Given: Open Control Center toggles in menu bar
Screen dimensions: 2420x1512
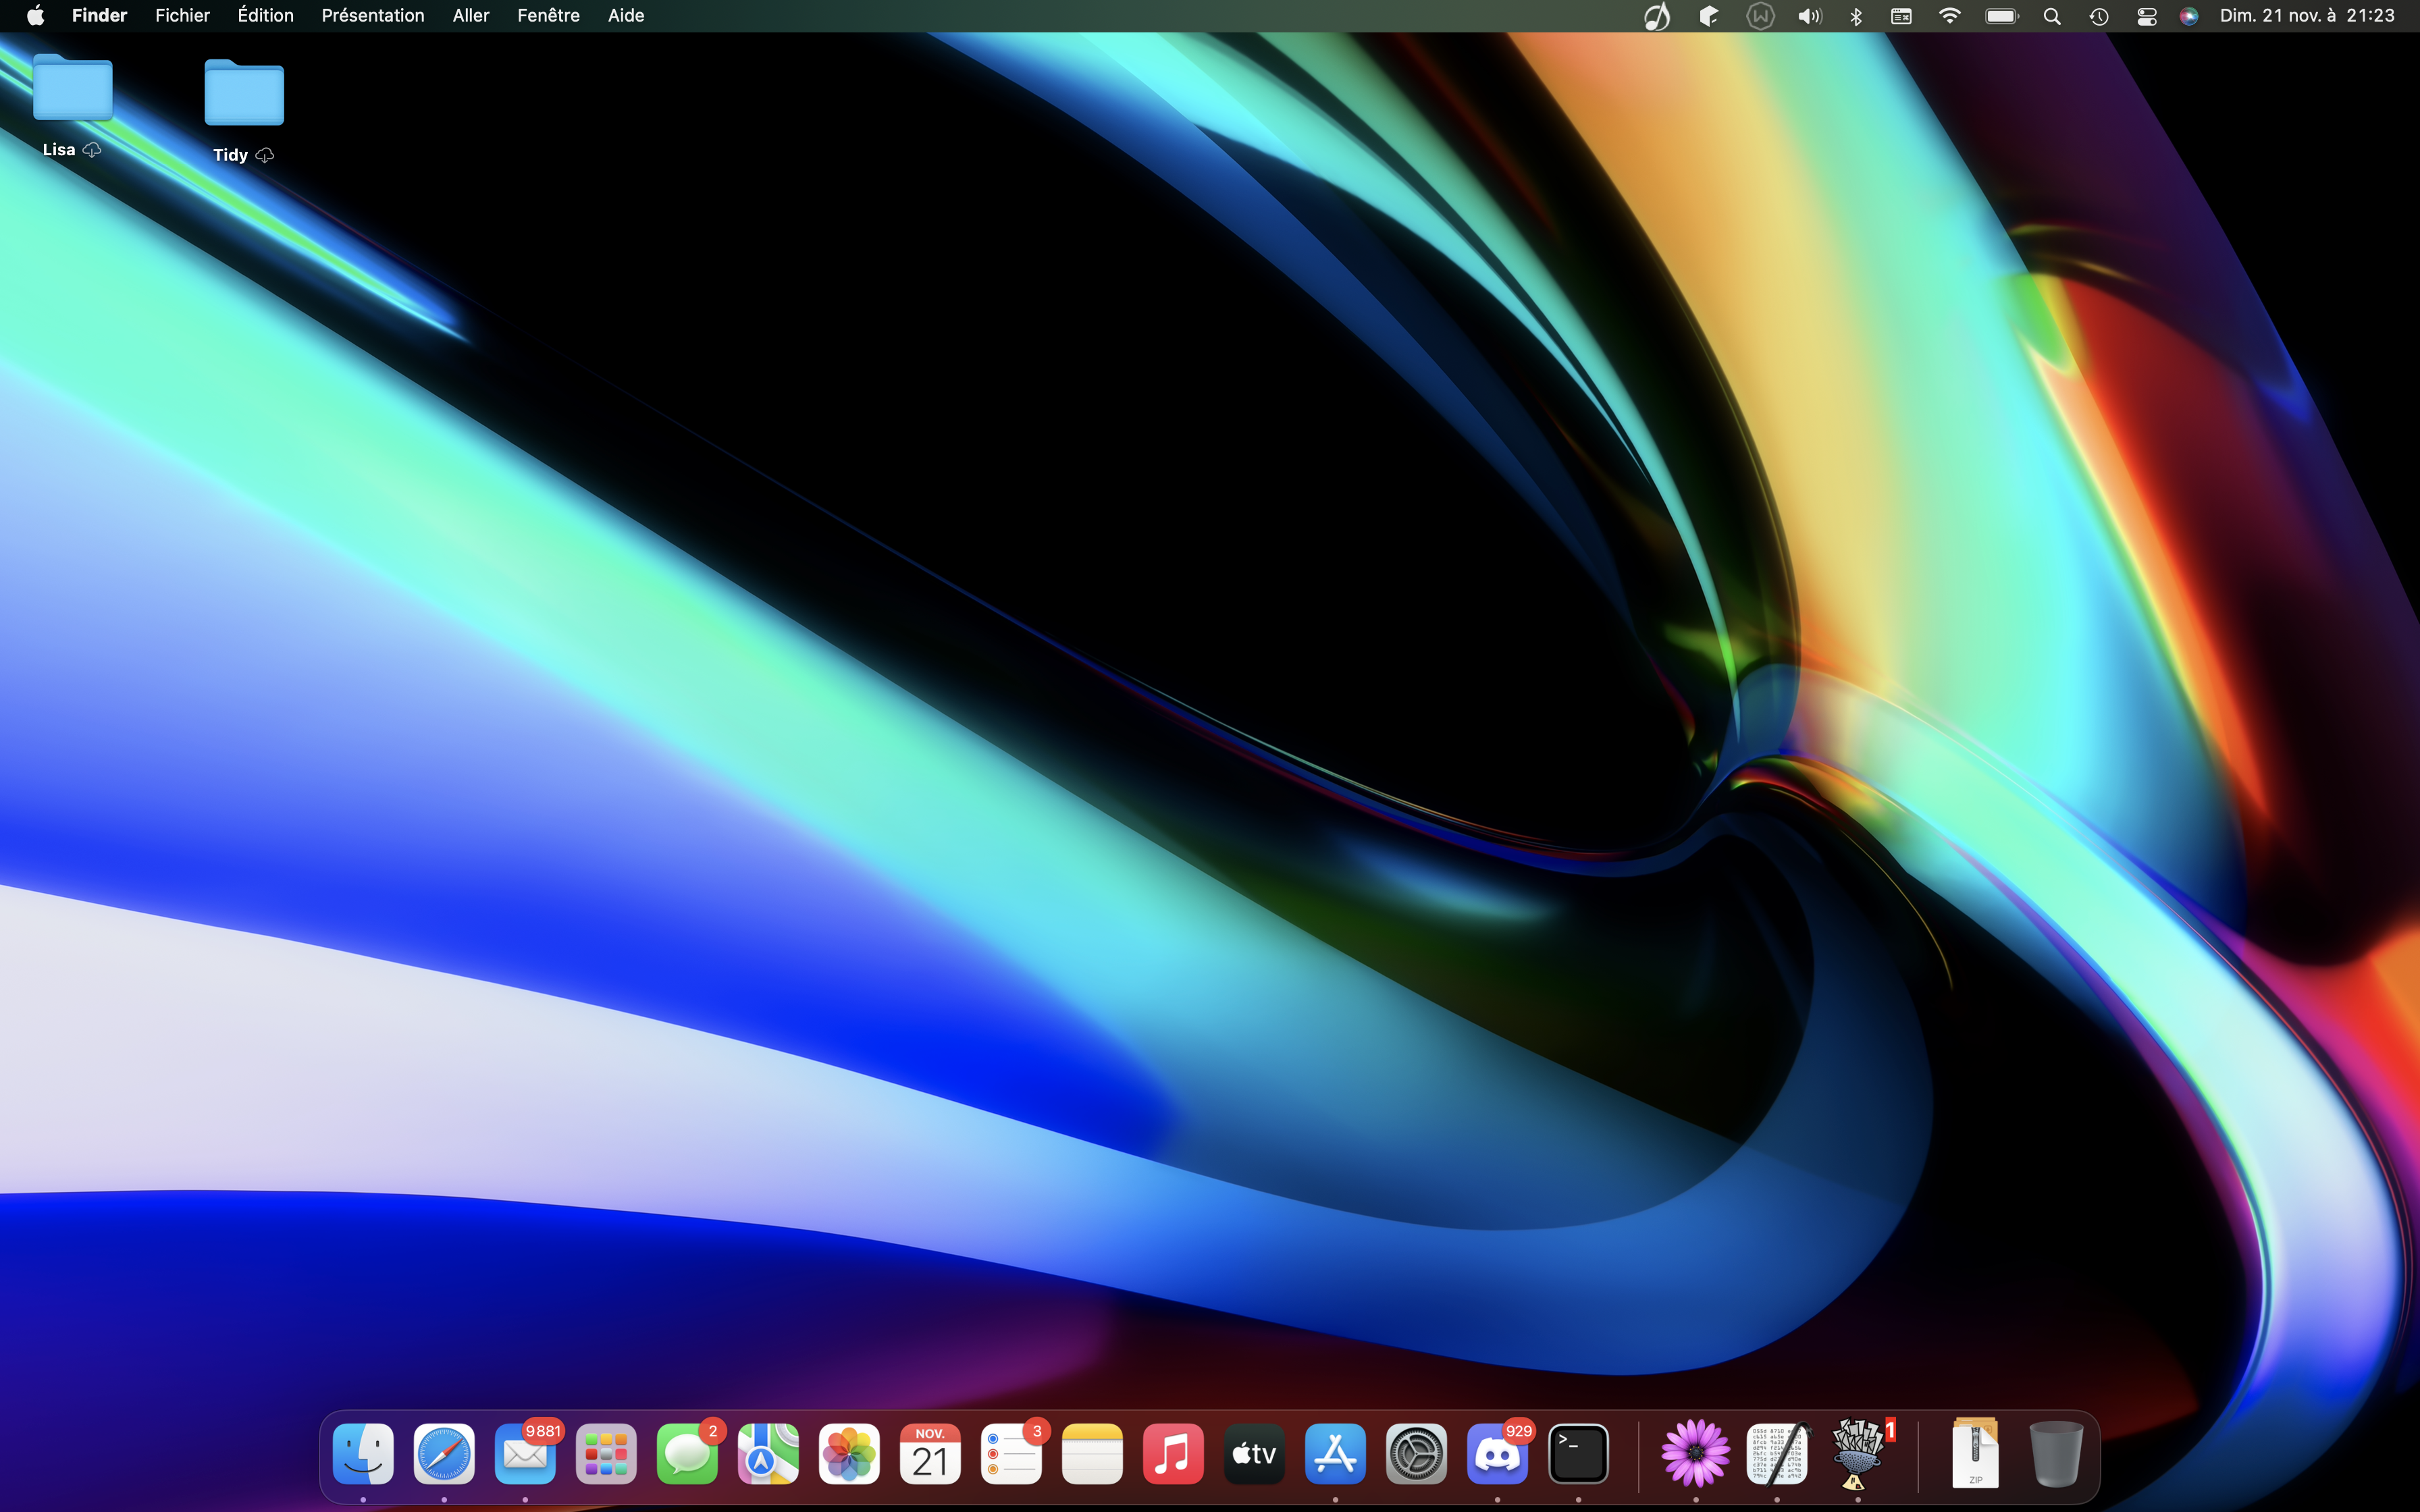Looking at the screenshot, I should coord(2146,16).
